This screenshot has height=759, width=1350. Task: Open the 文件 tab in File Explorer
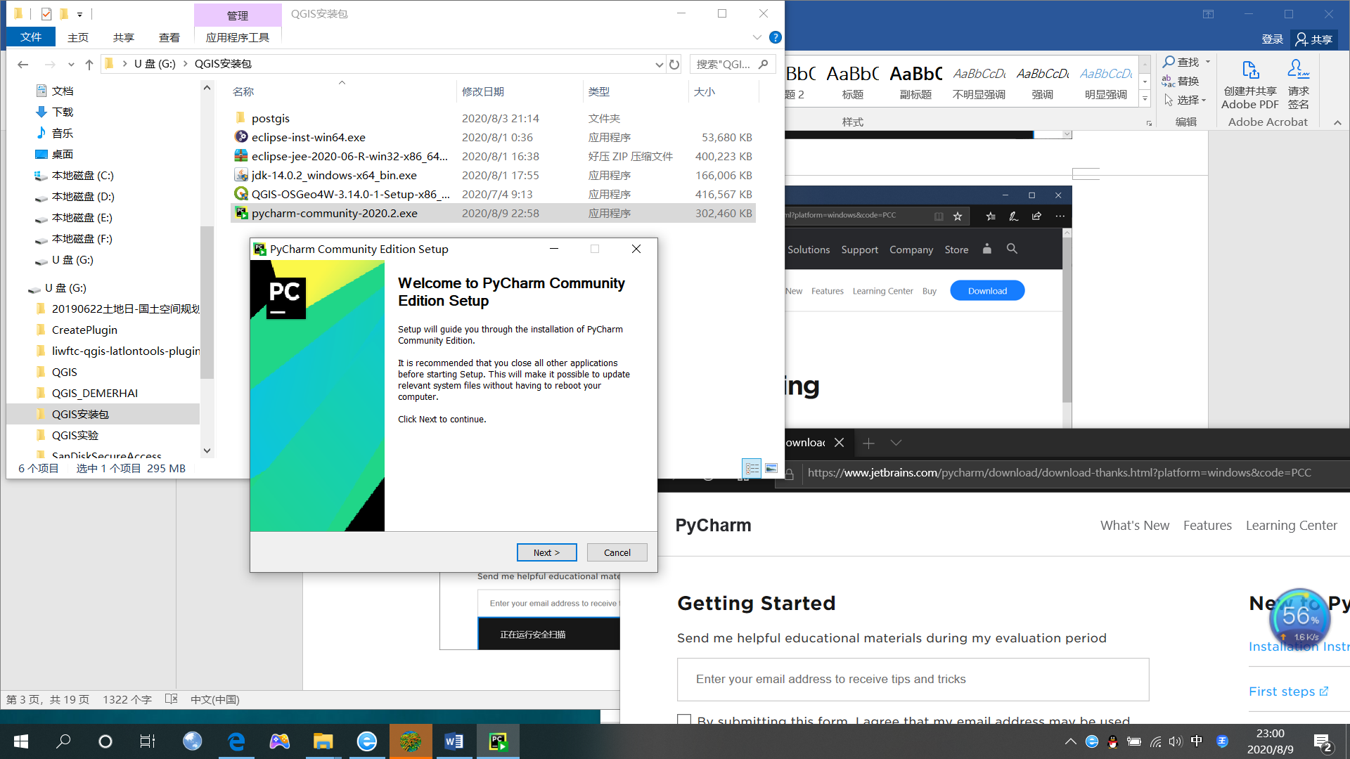pyautogui.click(x=31, y=37)
